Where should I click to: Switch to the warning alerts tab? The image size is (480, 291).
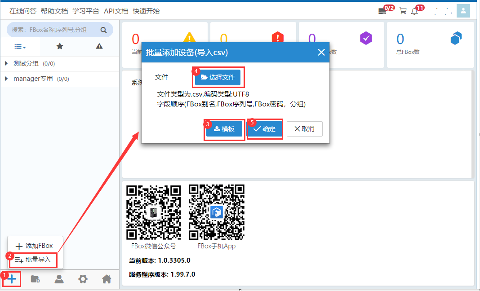click(x=99, y=46)
